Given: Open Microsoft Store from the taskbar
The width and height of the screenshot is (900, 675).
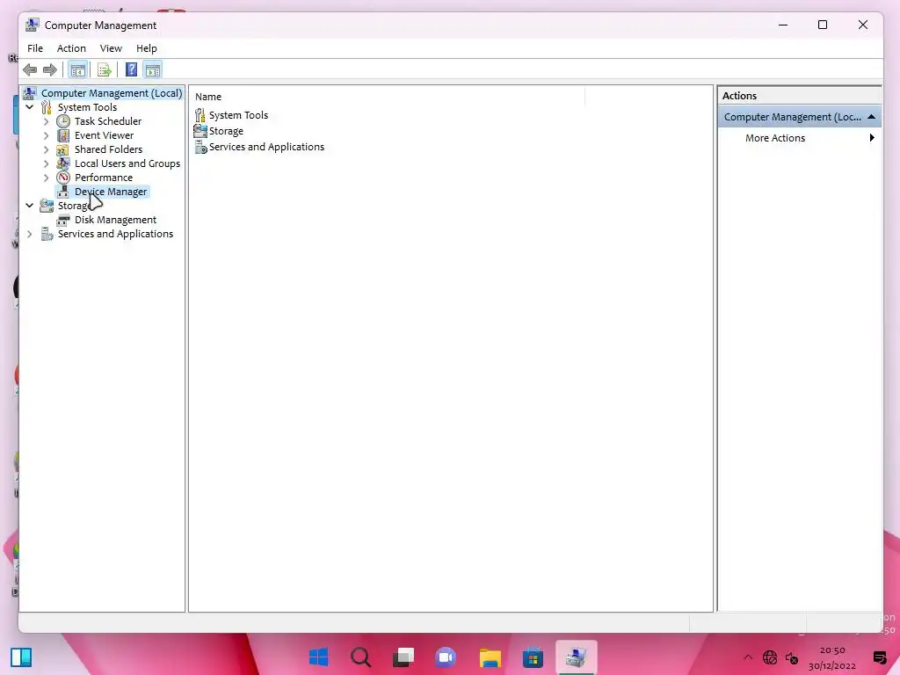Looking at the screenshot, I should 533,657.
